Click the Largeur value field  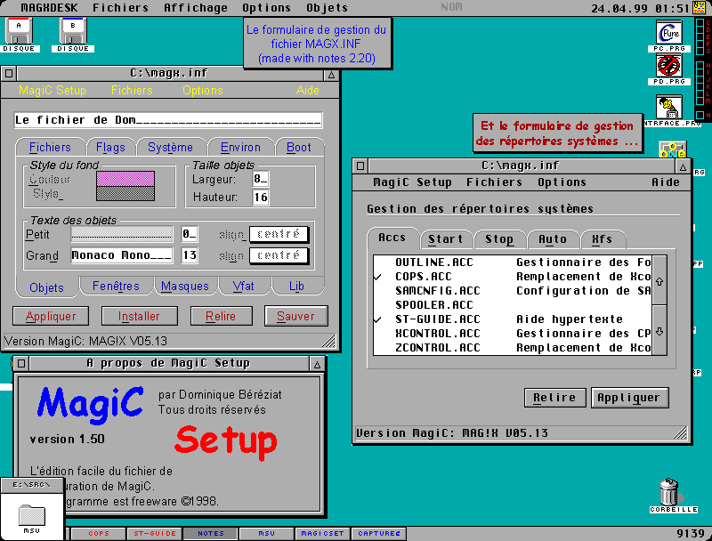tap(260, 179)
